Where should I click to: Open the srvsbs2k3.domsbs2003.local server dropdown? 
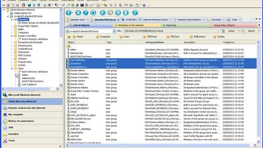tap(114, 31)
